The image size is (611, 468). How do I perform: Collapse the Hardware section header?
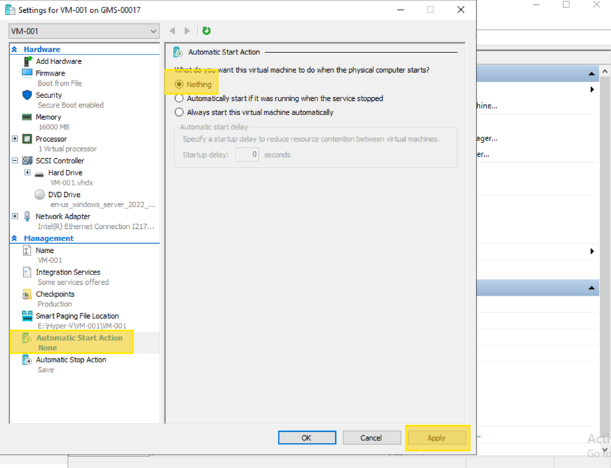14,50
